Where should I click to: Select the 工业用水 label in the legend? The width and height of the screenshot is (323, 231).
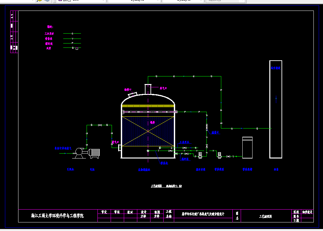tap(49, 33)
